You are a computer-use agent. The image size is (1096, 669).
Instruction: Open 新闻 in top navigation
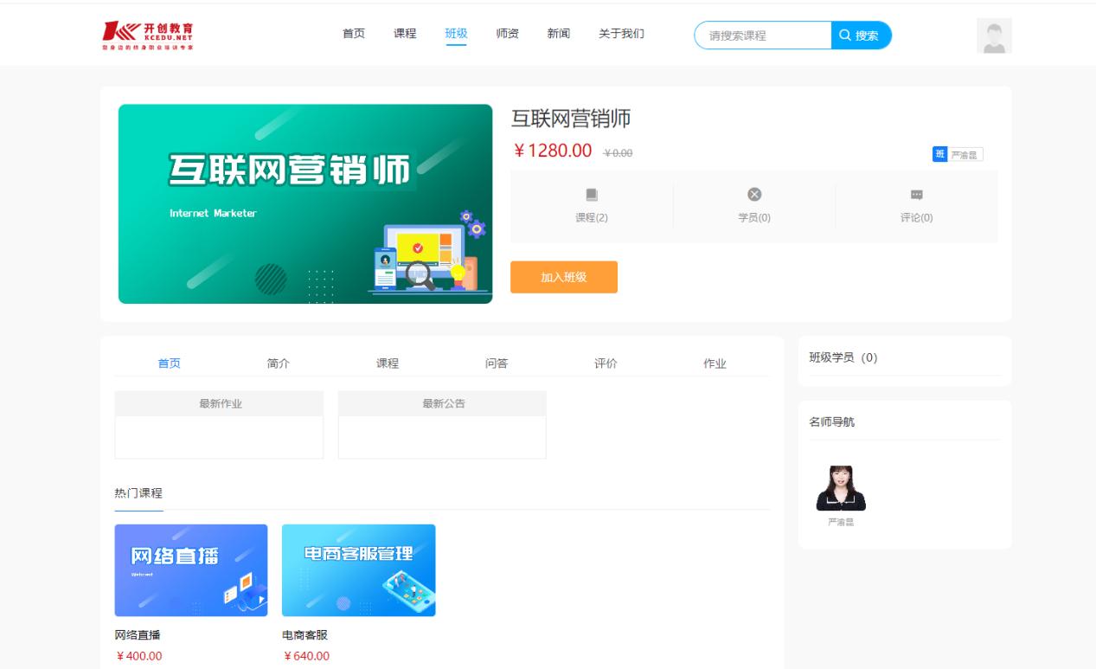tap(559, 34)
